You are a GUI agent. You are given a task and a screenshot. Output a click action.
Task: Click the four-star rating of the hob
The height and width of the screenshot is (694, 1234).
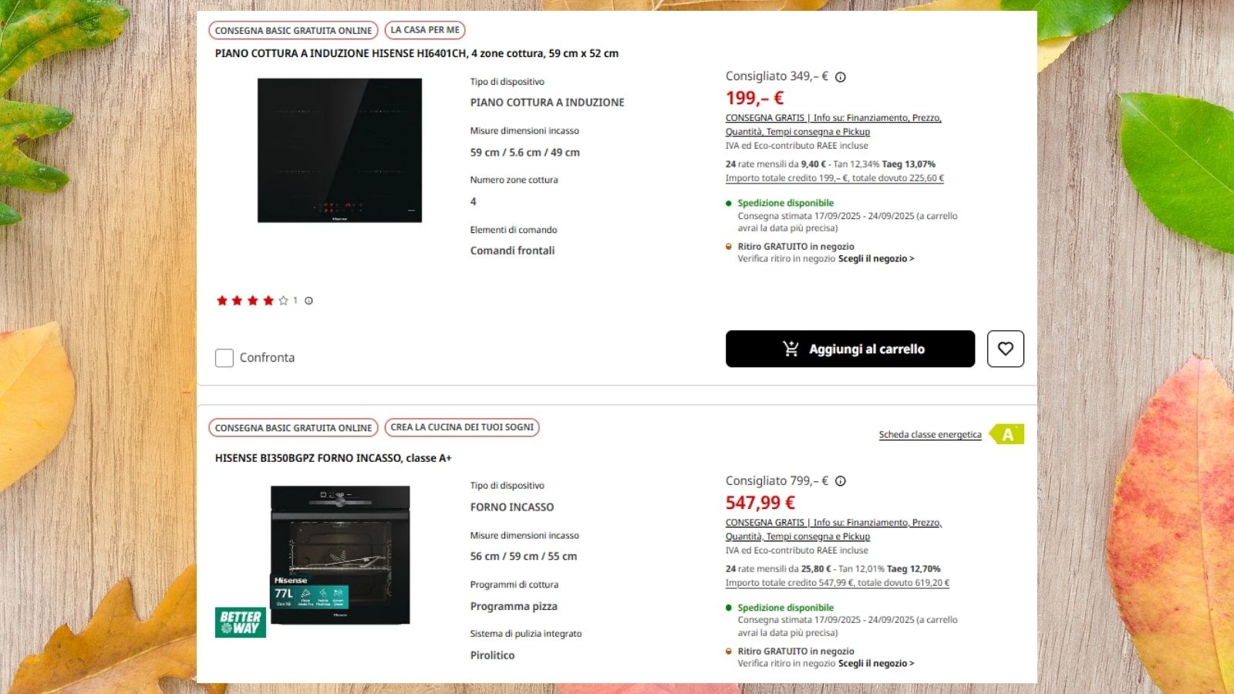tap(252, 301)
